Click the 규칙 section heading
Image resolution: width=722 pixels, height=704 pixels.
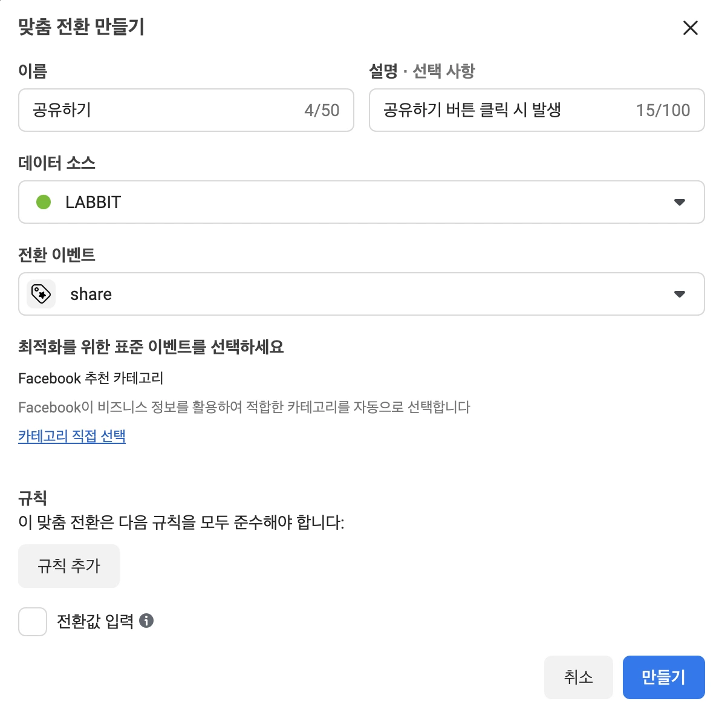click(33, 498)
